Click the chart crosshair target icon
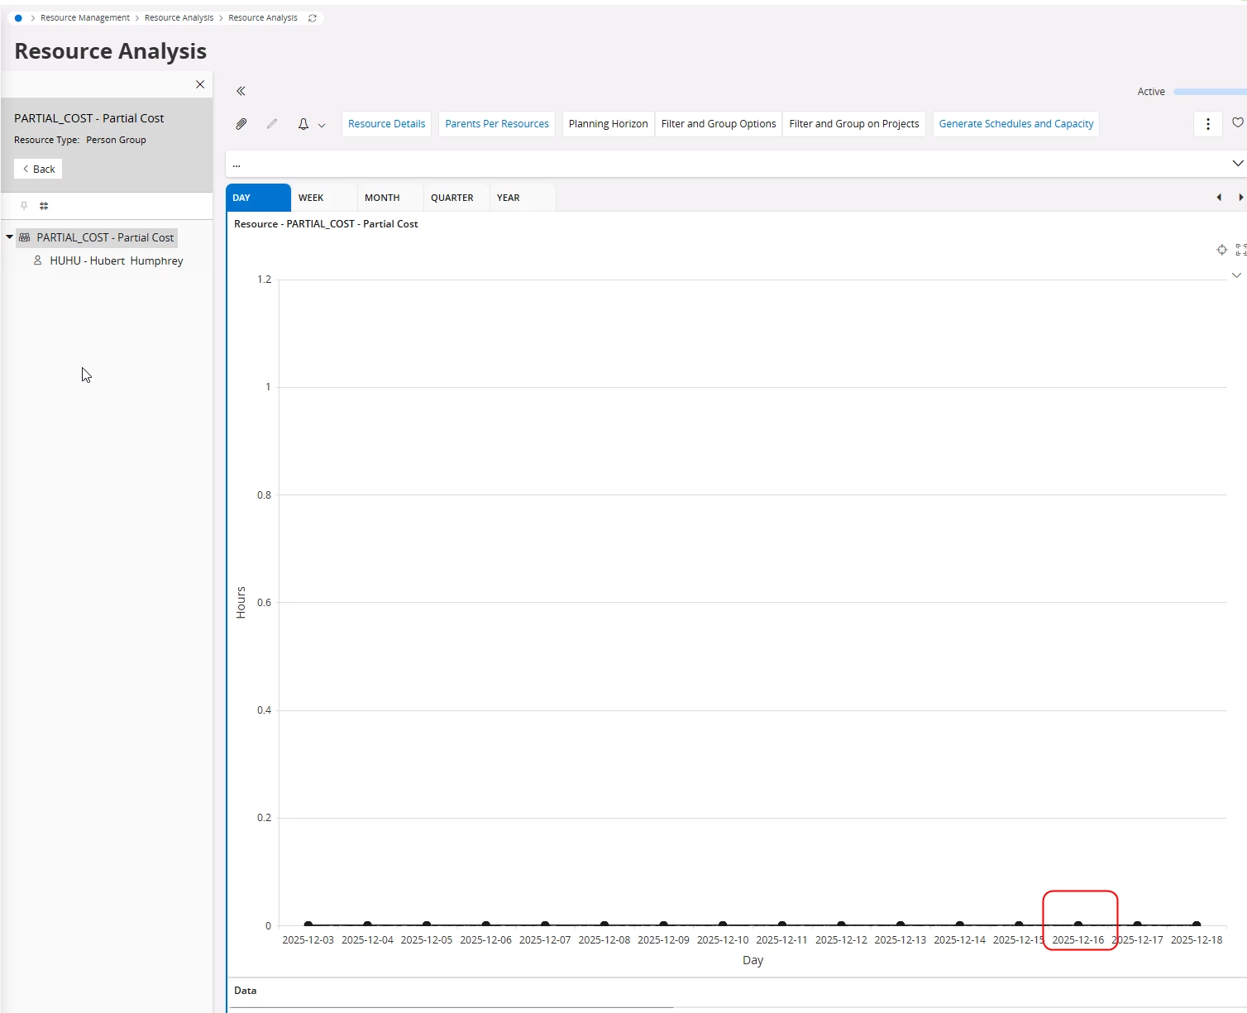Viewport: 1247px width, 1013px height. 1222,250
